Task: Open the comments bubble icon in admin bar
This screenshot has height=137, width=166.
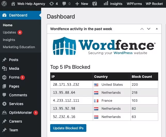Action: 64,4
